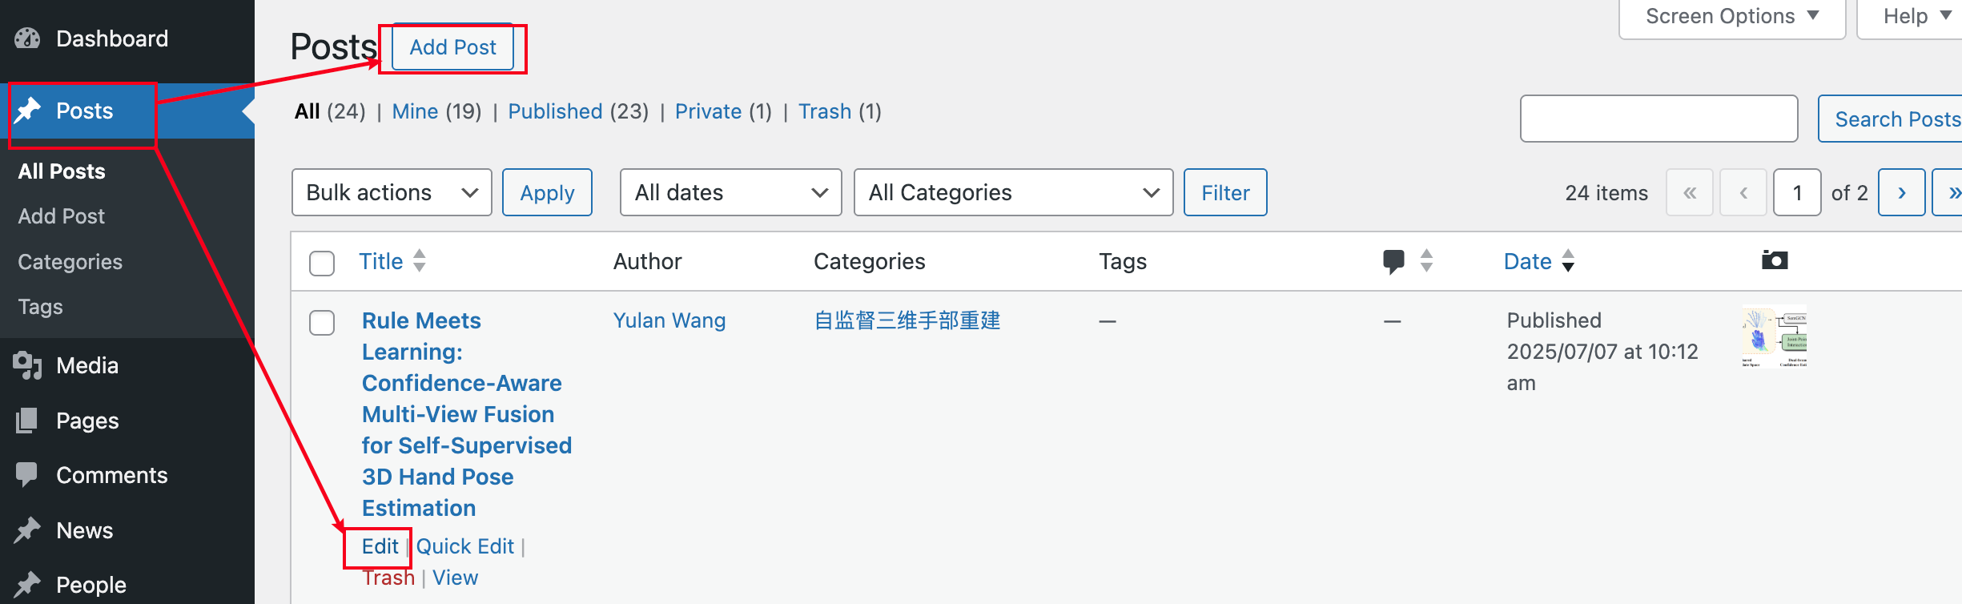
Task: Click the search posts text field
Action: [1658, 119]
